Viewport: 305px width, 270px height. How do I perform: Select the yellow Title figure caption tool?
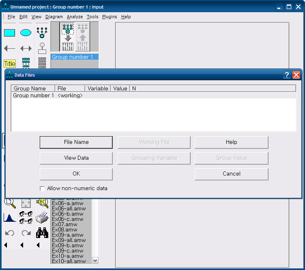[10, 64]
